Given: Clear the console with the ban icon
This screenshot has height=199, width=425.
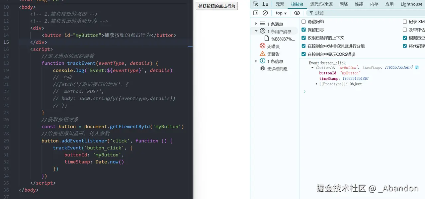Looking at the screenshot, I should [x=265, y=13].
